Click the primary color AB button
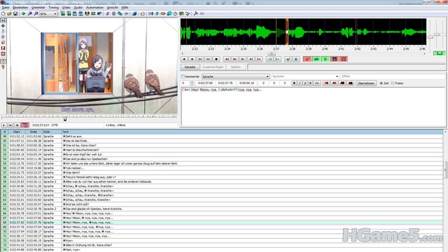The image size is (448, 252). pos(326,83)
